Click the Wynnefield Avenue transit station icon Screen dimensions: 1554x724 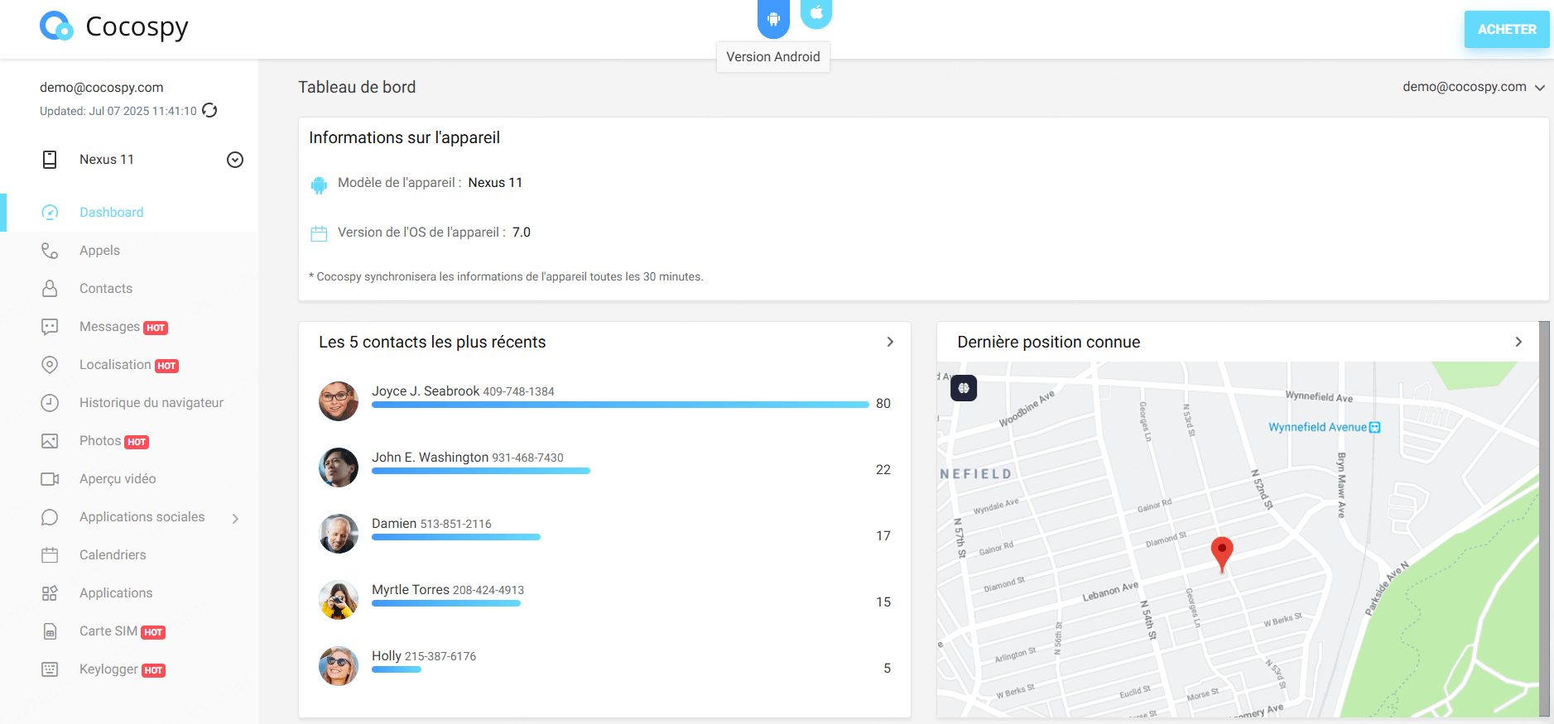click(x=1375, y=428)
